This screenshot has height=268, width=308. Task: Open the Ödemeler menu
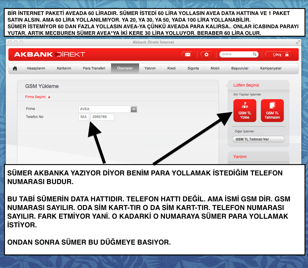125,68
